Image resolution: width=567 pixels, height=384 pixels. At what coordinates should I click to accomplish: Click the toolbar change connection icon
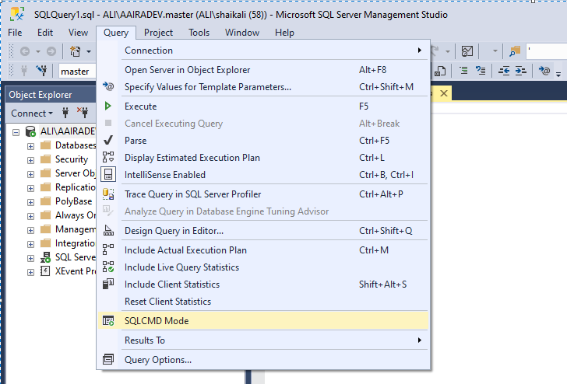click(x=42, y=71)
